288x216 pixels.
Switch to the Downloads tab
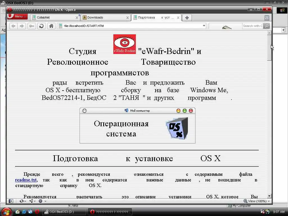pyautogui.click(x=105, y=18)
